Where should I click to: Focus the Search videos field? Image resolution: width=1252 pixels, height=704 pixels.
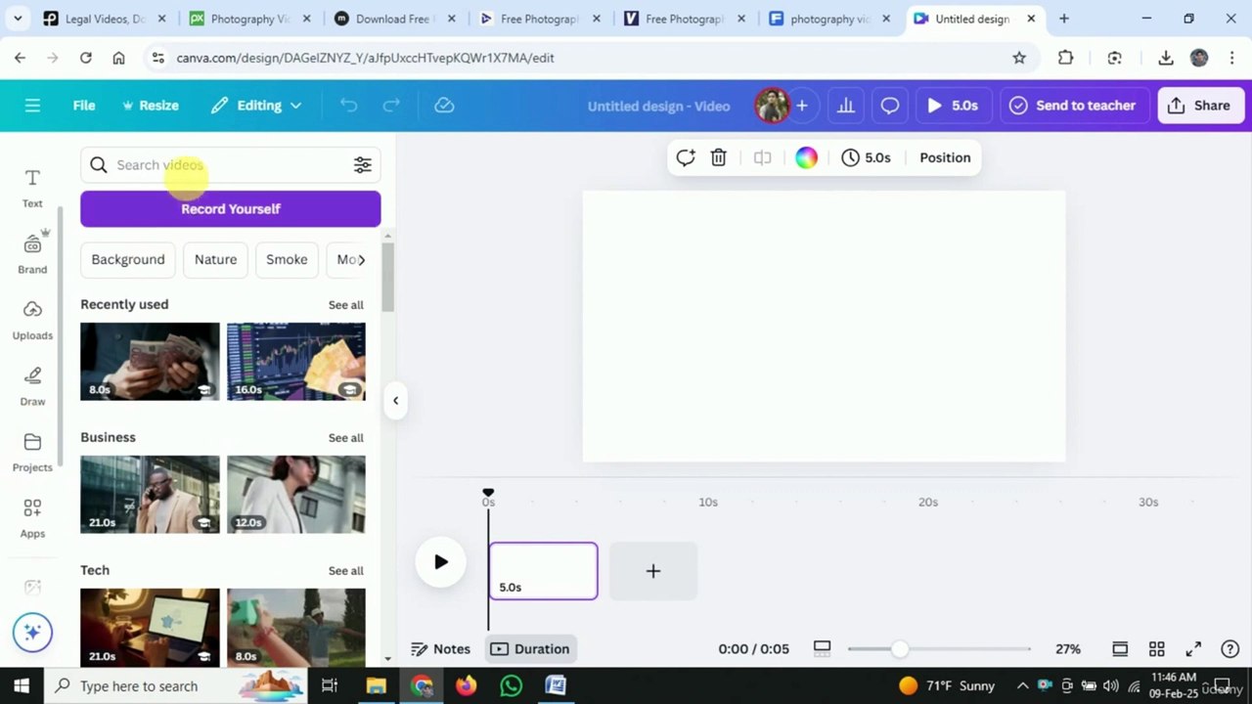230,165
